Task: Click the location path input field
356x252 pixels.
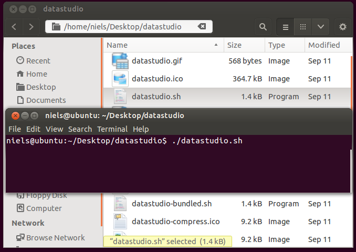Action: click(x=126, y=27)
